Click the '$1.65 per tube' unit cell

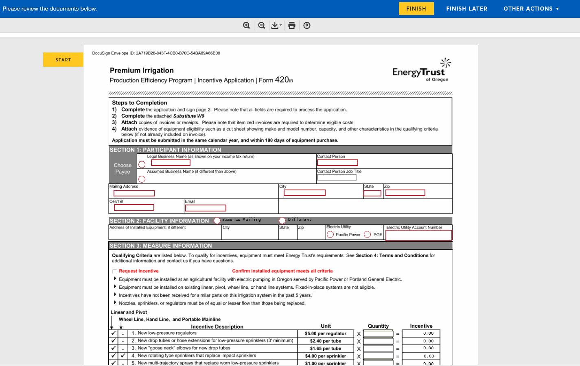pos(326,349)
